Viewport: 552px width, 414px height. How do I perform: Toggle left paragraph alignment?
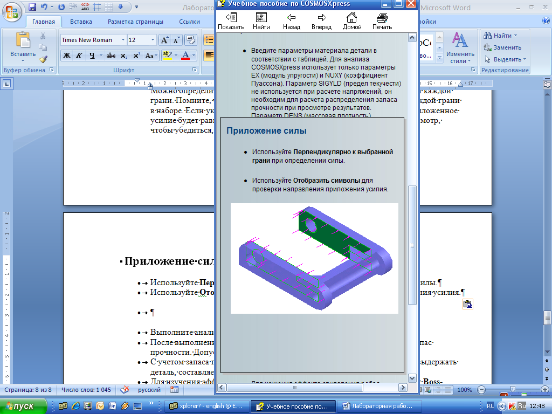(x=209, y=56)
